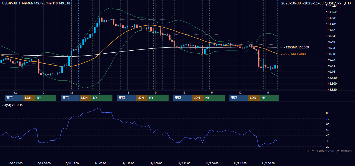355x166 pixels.
Task: Select the 25 SMA label reading 150.000
Action: pyautogui.click(x=294, y=54)
